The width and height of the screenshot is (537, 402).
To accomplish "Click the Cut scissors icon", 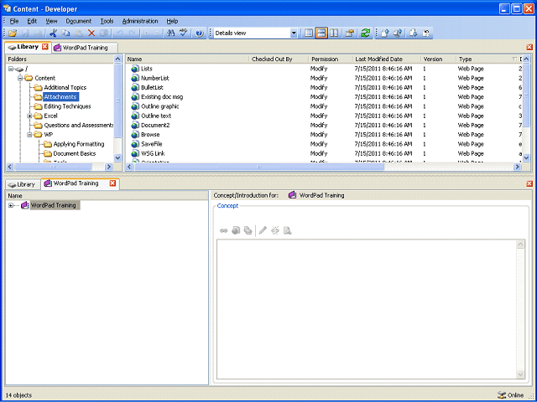I will (x=53, y=33).
